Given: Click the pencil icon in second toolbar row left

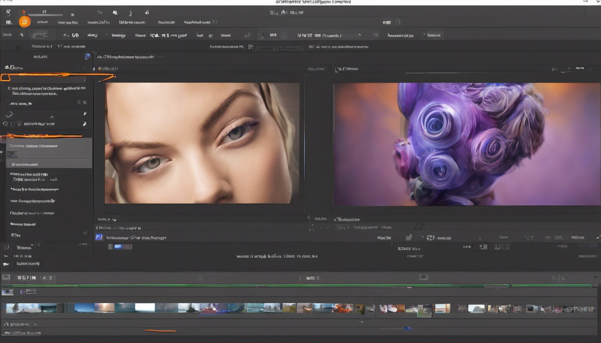Looking at the screenshot, I should coord(21,35).
